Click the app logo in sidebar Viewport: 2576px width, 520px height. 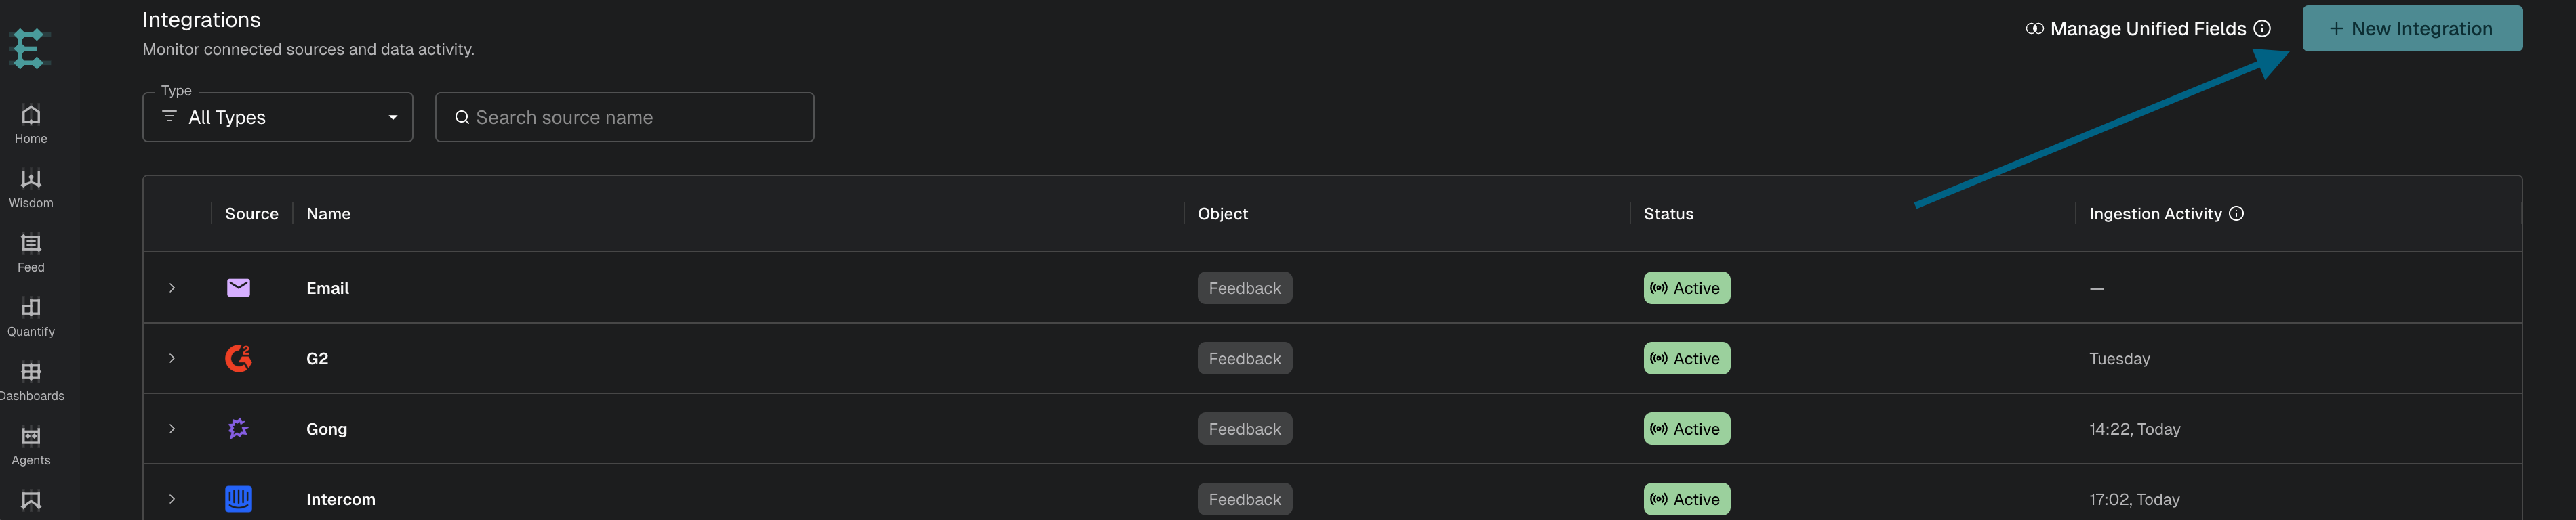tap(29, 49)
